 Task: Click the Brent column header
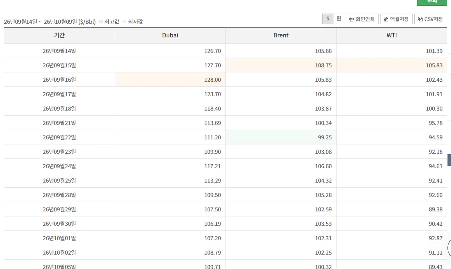281,35
